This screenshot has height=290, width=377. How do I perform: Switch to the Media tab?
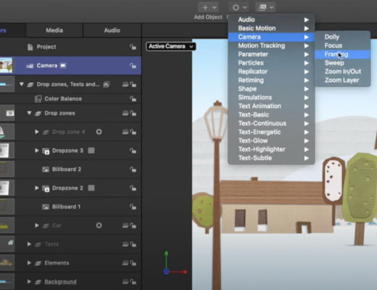pyautogui.click(x=54, y=30)
